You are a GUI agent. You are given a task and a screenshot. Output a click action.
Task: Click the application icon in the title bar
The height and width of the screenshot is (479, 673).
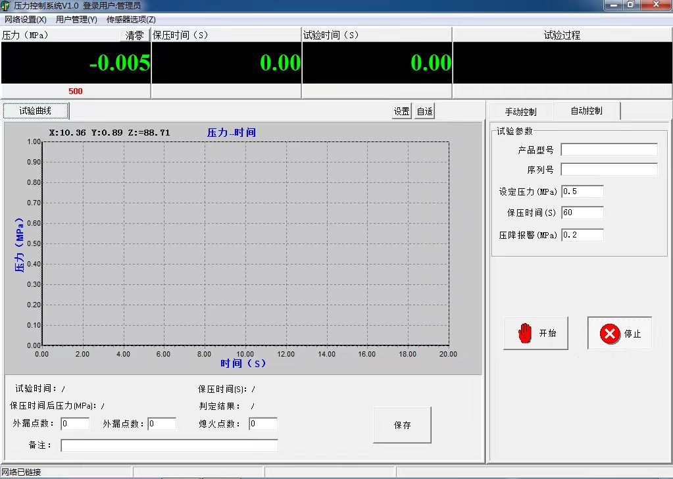pos(6,5)
